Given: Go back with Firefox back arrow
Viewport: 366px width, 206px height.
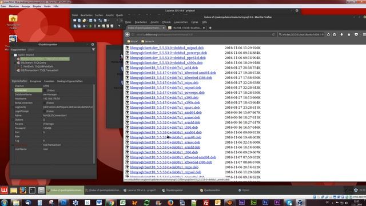Looking at the screenshot, I should tap(128, 34).
